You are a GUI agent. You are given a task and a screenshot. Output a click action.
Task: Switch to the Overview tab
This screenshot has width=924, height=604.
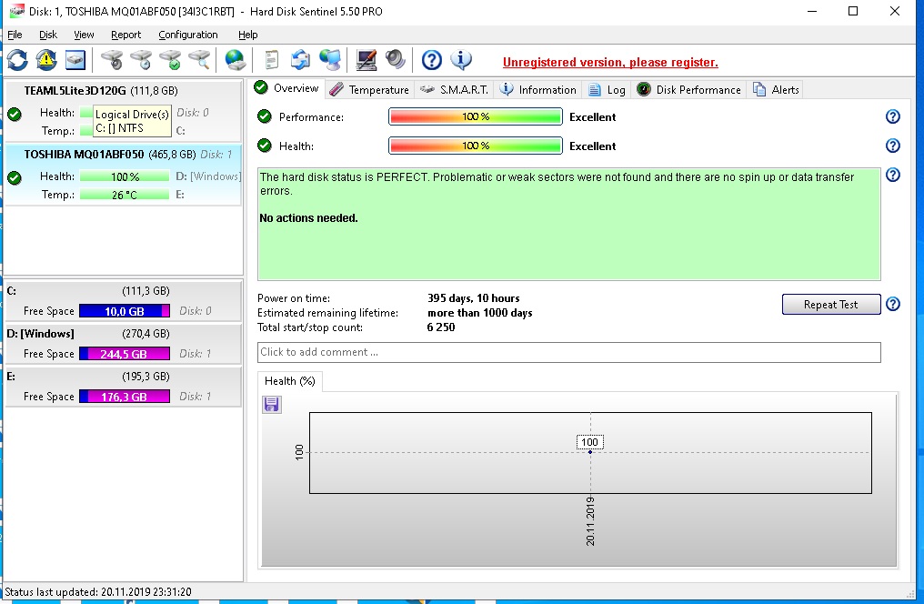pyautogui.click(x=286, y=88)
